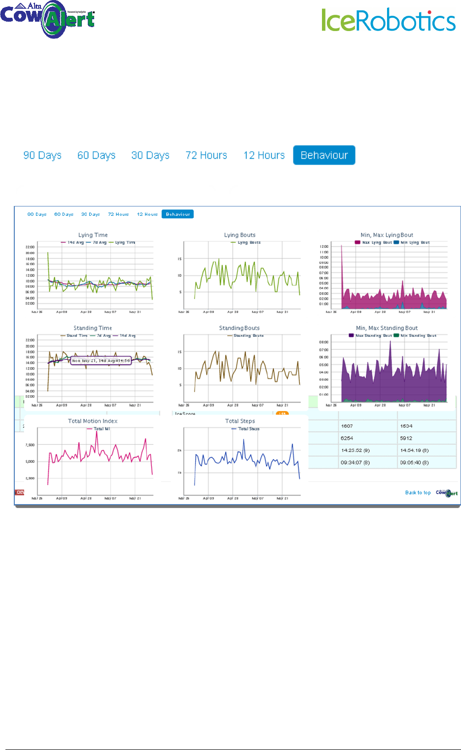
Task: Open 72 Hours in the embedded dashboard tabs
Action: click(x=118, y=214)
